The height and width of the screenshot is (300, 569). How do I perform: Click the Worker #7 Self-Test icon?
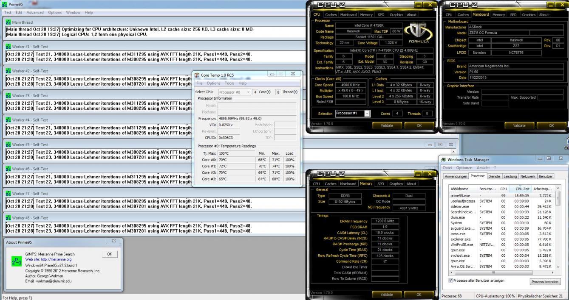pyautogui.click(x=8, y=193)
